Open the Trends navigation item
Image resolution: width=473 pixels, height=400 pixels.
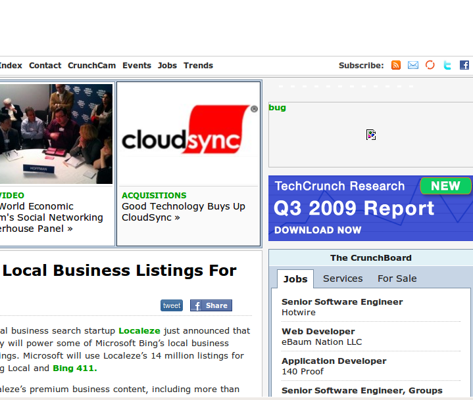pos(198,66)
